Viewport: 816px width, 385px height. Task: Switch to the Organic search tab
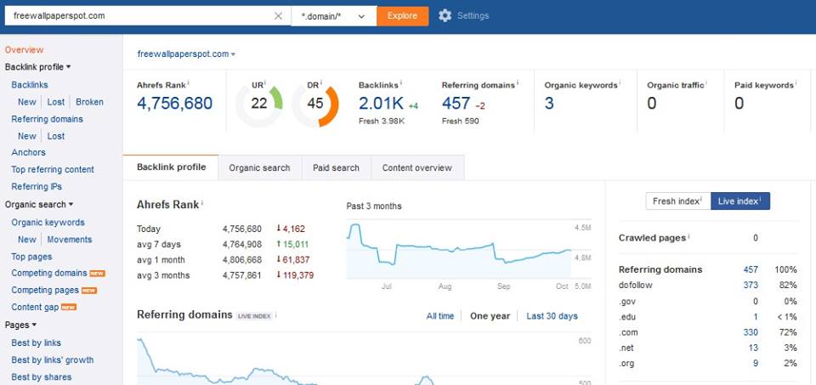259,167
